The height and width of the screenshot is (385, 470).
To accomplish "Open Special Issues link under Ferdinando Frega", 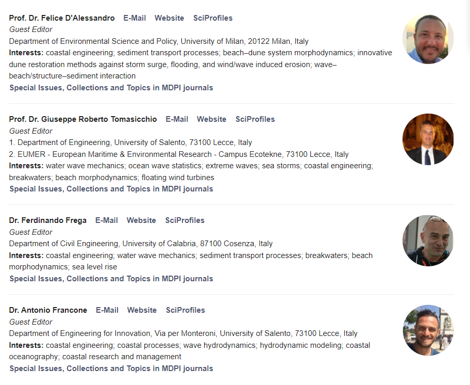I will click(111, 279).
